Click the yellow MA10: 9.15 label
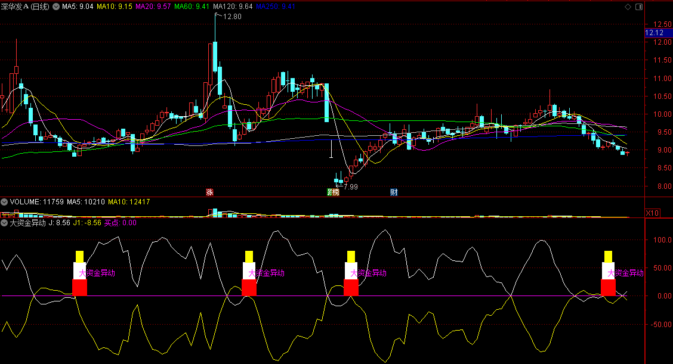 point(115,7)
